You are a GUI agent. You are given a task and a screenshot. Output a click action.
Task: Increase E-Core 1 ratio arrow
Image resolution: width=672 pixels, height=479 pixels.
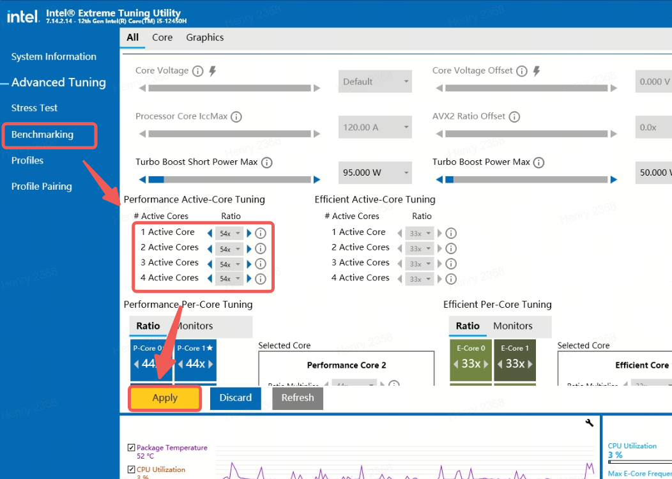click(x=530, y=364)
